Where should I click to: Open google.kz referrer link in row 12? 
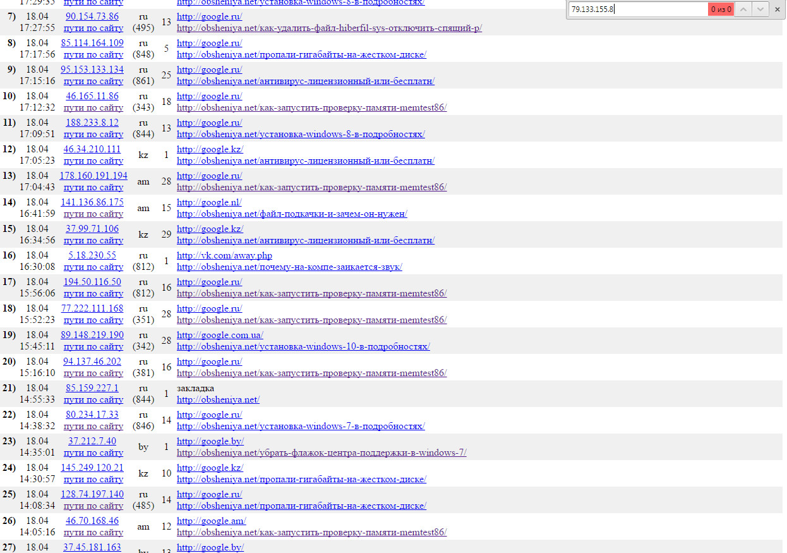(x=210, y=149)
